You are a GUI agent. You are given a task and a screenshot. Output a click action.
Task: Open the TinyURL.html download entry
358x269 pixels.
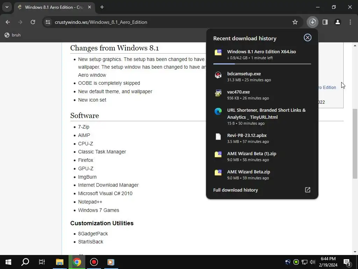(262, 117)
